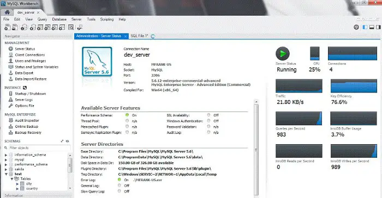The height and width of the screenshot is (198, 382).
Task: Open the Server Status icon in Navigator
Action: pos(11,48)
